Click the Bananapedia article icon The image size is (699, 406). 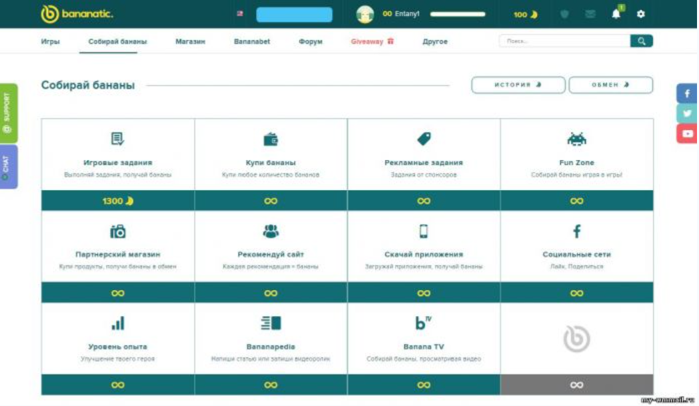point(271,323)
